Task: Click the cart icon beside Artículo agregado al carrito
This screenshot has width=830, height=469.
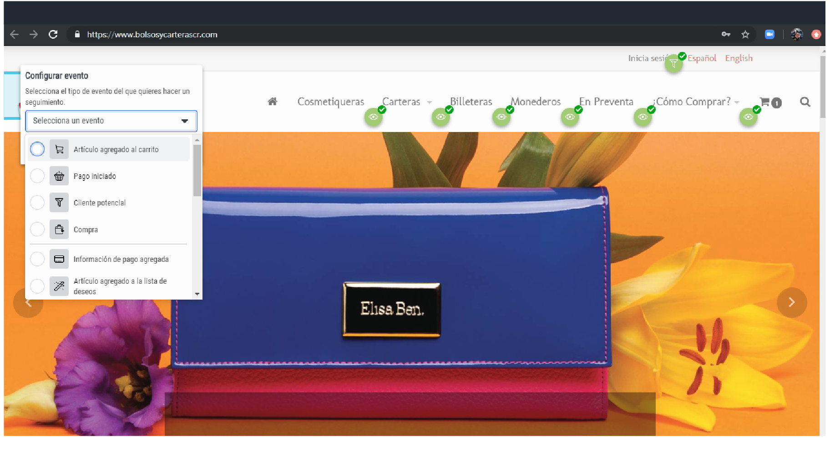Action: click(x=59, y=149)
